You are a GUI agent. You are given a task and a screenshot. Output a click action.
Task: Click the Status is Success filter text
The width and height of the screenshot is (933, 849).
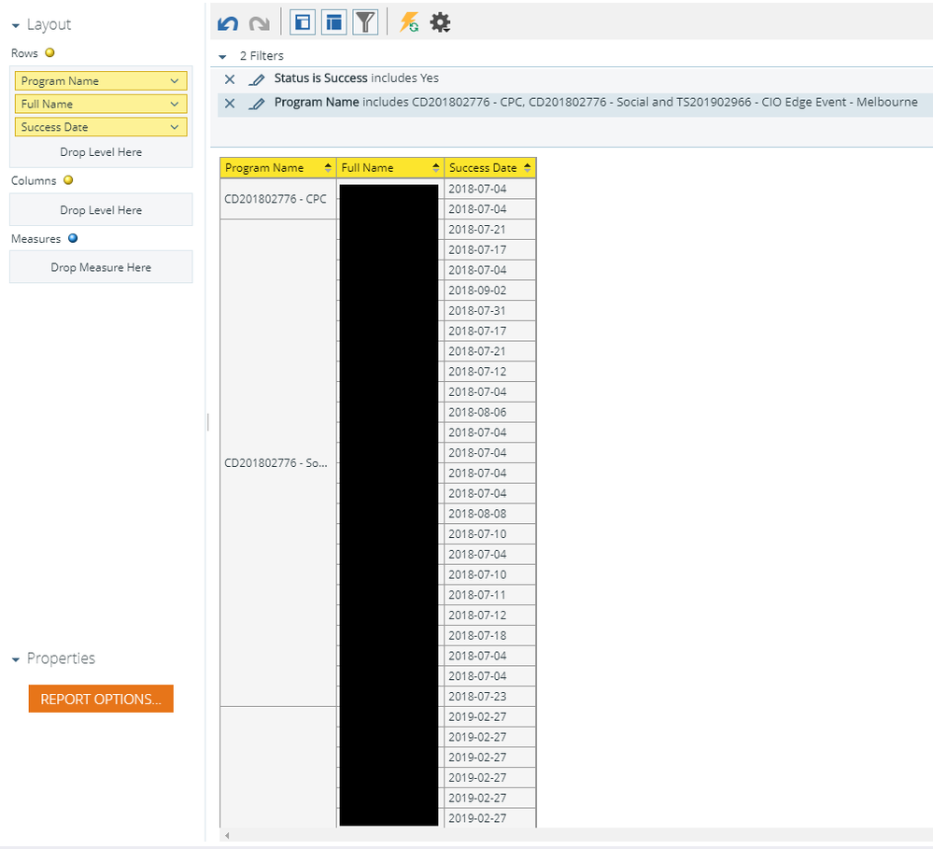tap(357, 78)
